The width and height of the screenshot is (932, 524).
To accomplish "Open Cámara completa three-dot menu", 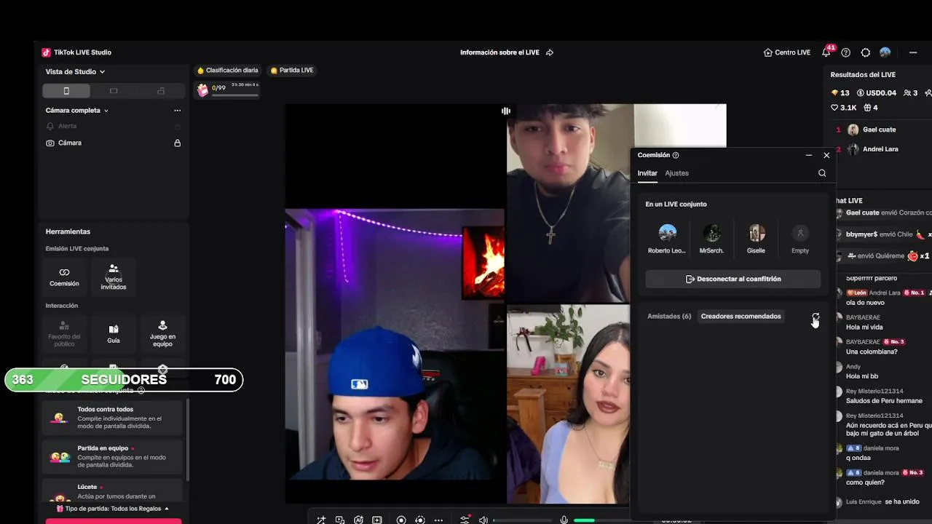I will tap(177, 111).
